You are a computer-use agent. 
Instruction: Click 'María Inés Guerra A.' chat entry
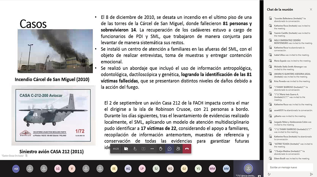coord(290,97)
